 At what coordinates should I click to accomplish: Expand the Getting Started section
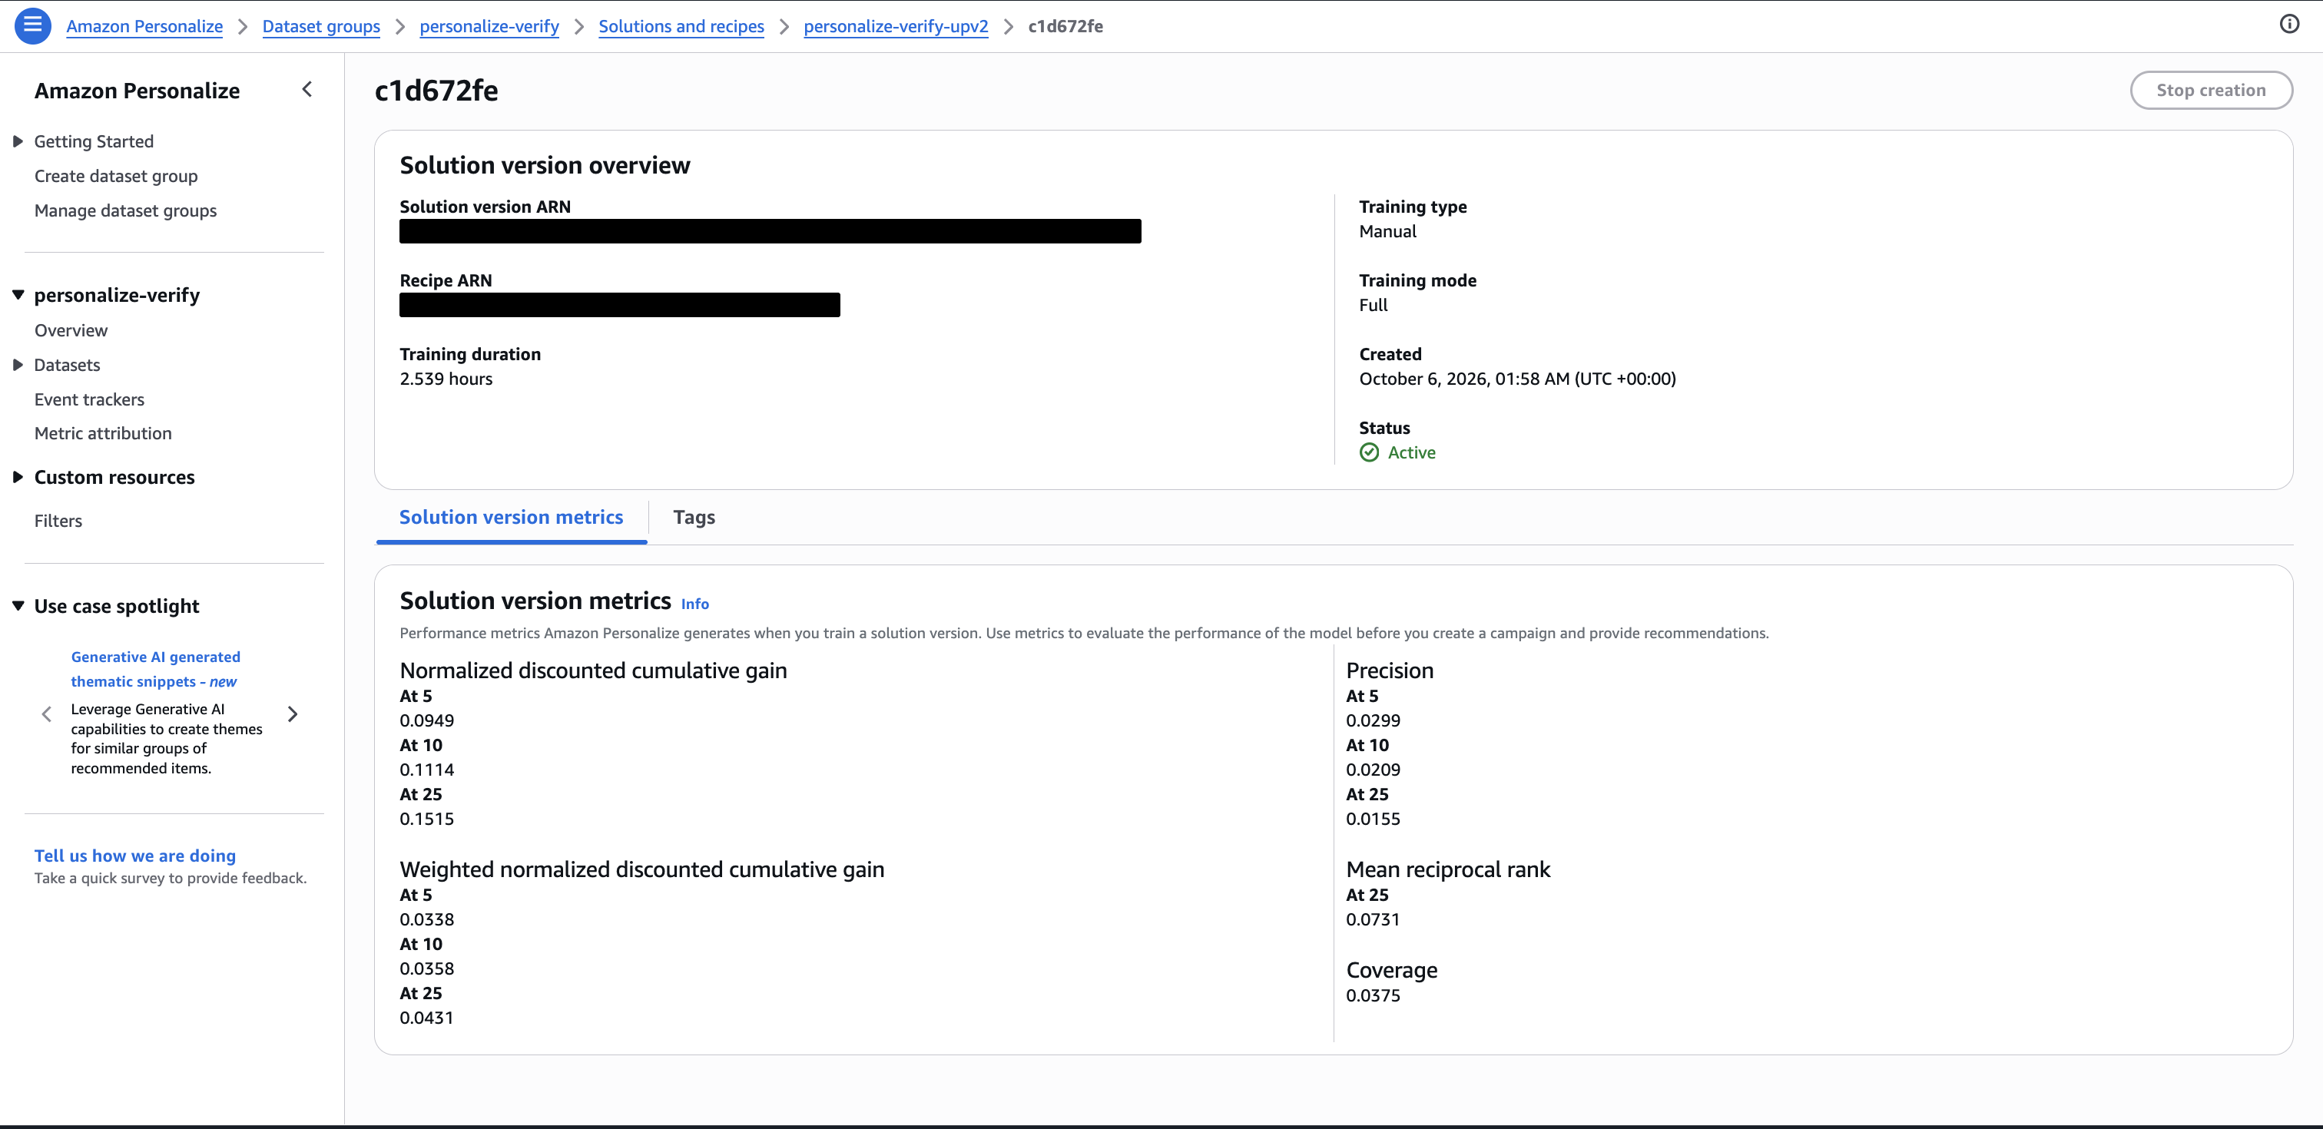[x=17, y=141]
